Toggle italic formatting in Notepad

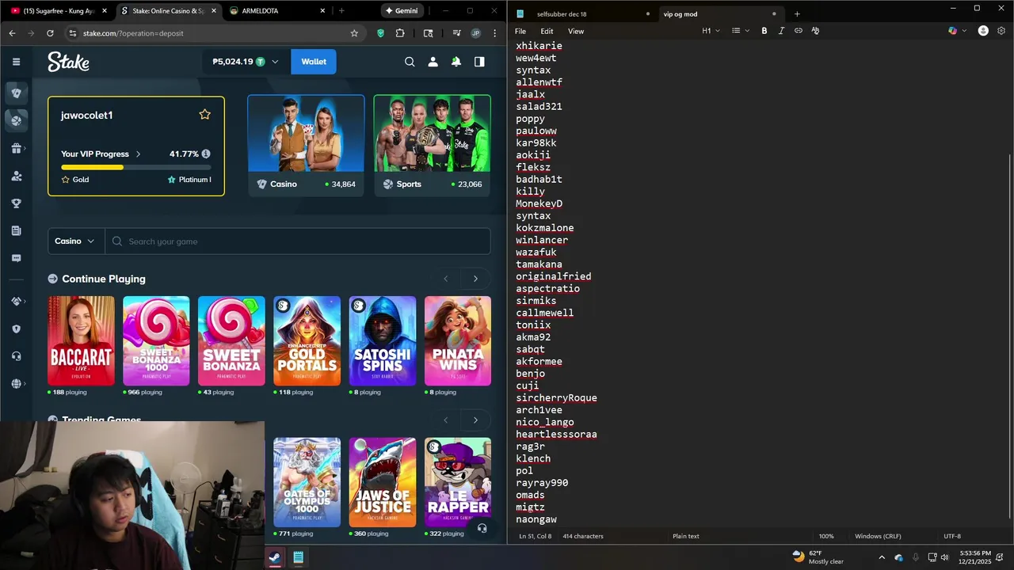pyautogui.click(x=781, y=31)
